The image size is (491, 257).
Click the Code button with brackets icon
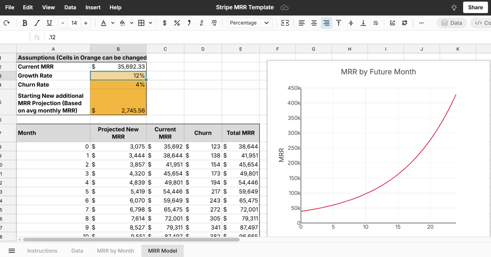click(482, 23)
